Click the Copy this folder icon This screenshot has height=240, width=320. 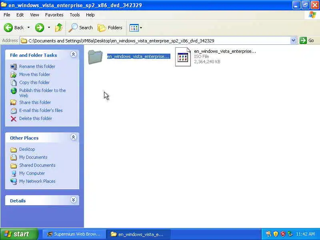click(14, 83)
